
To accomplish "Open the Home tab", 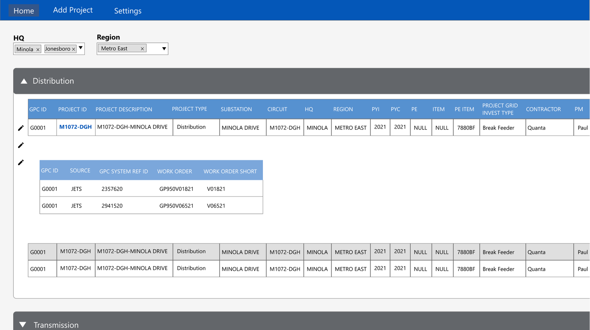I will (x=24, y=11).
